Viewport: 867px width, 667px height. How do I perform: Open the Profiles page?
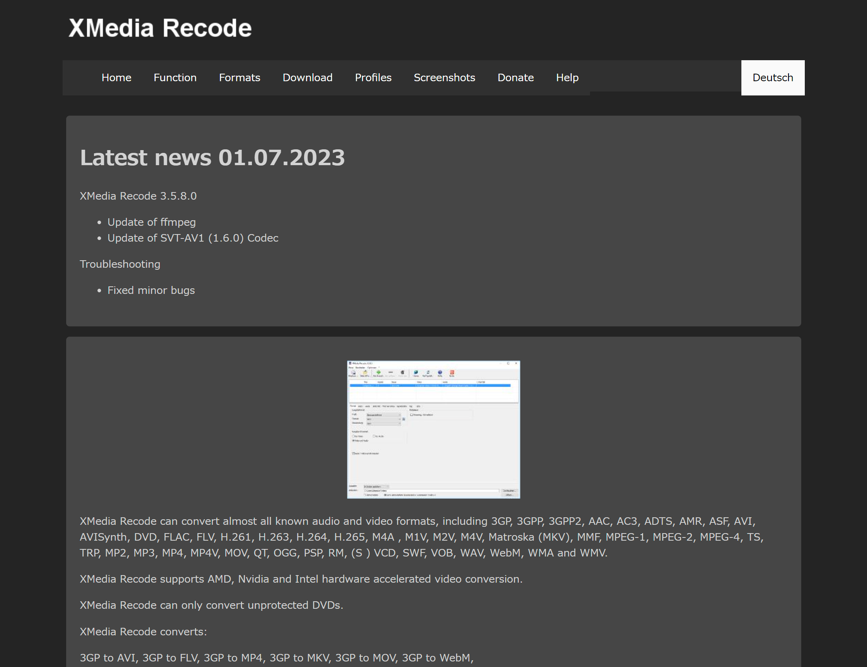373,77
